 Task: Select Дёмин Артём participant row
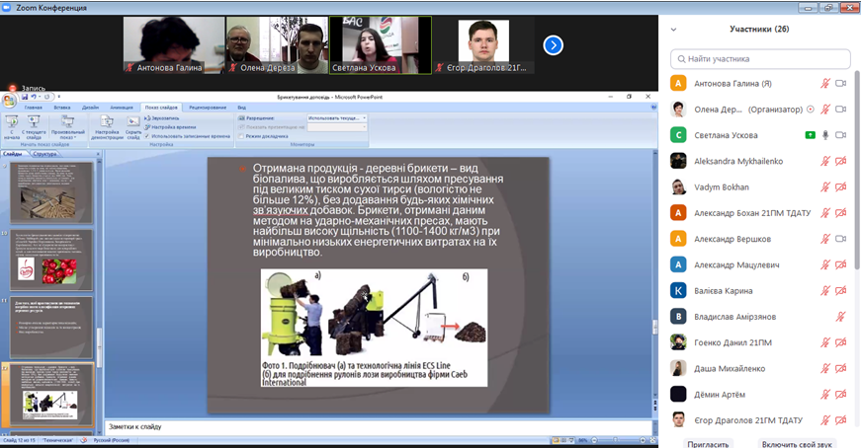(759, 394)
